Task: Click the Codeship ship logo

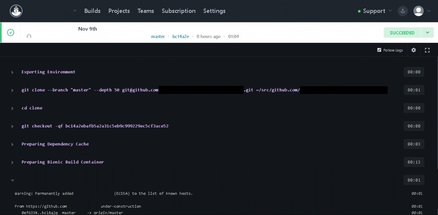Action: 16,11
